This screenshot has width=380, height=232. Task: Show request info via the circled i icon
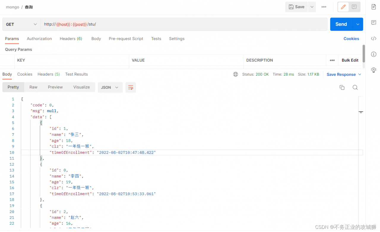point(374,54)
